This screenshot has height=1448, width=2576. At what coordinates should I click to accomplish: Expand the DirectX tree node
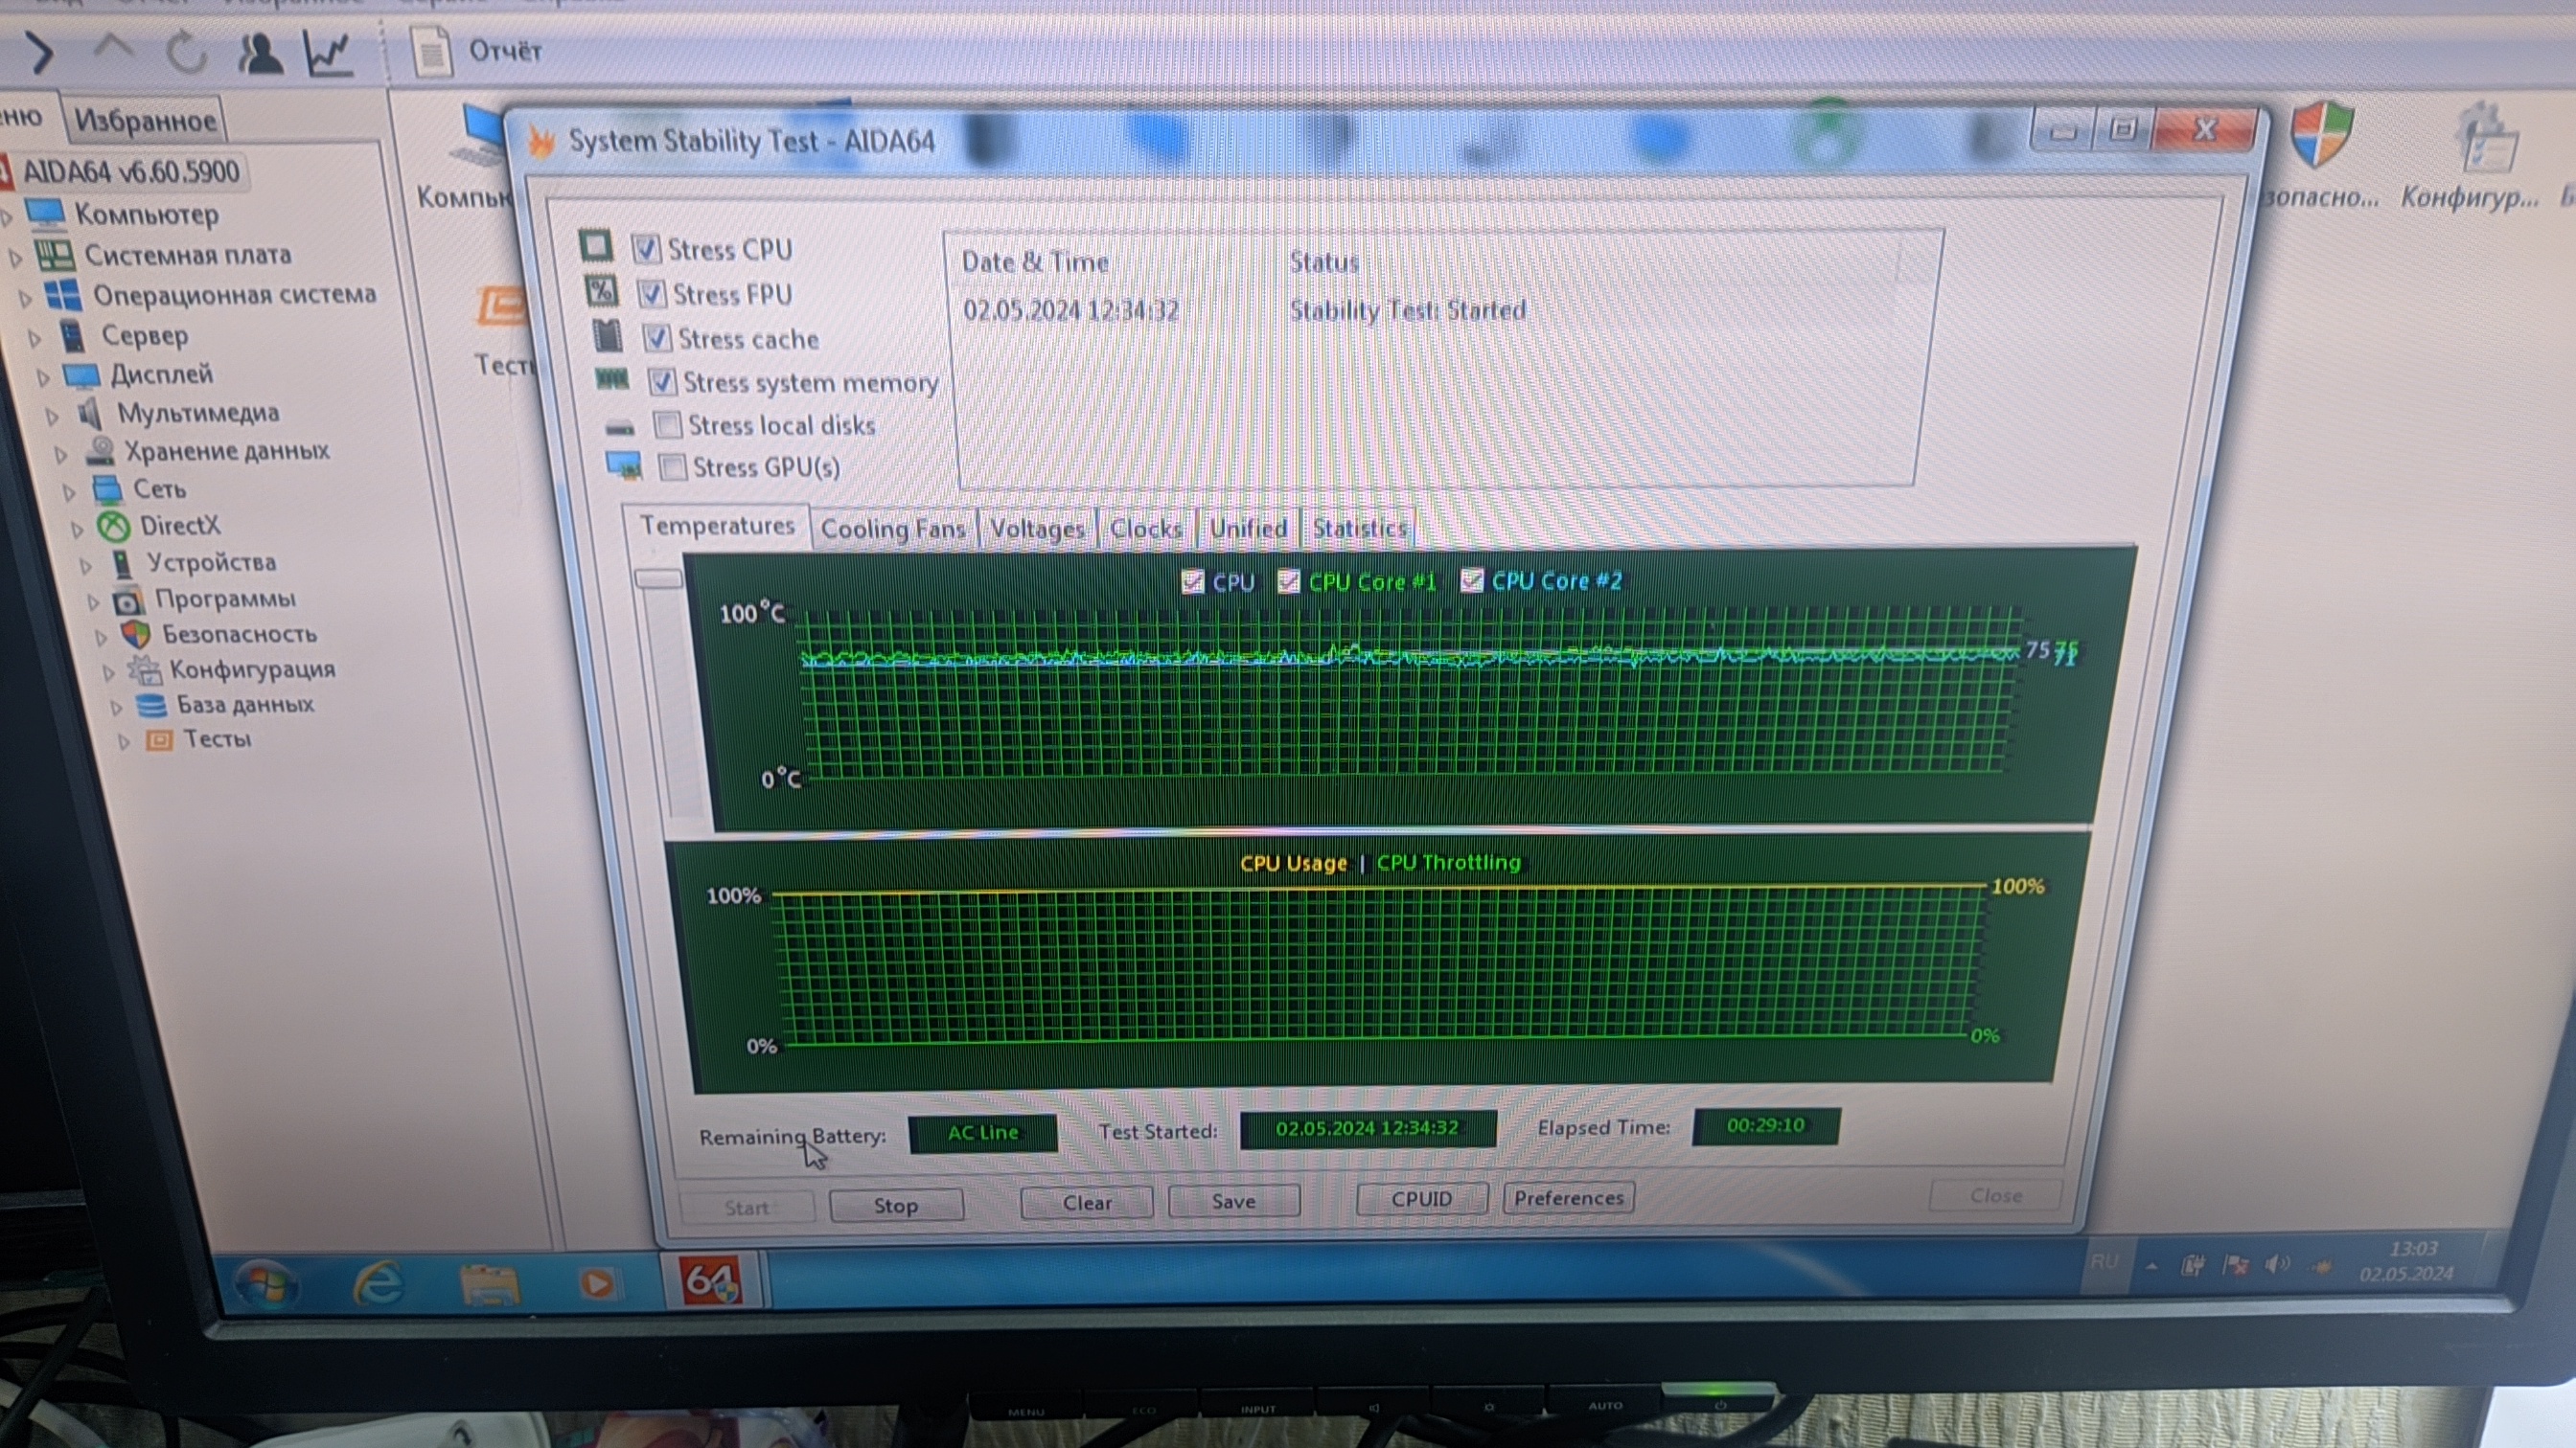click(x=78, y=530)
